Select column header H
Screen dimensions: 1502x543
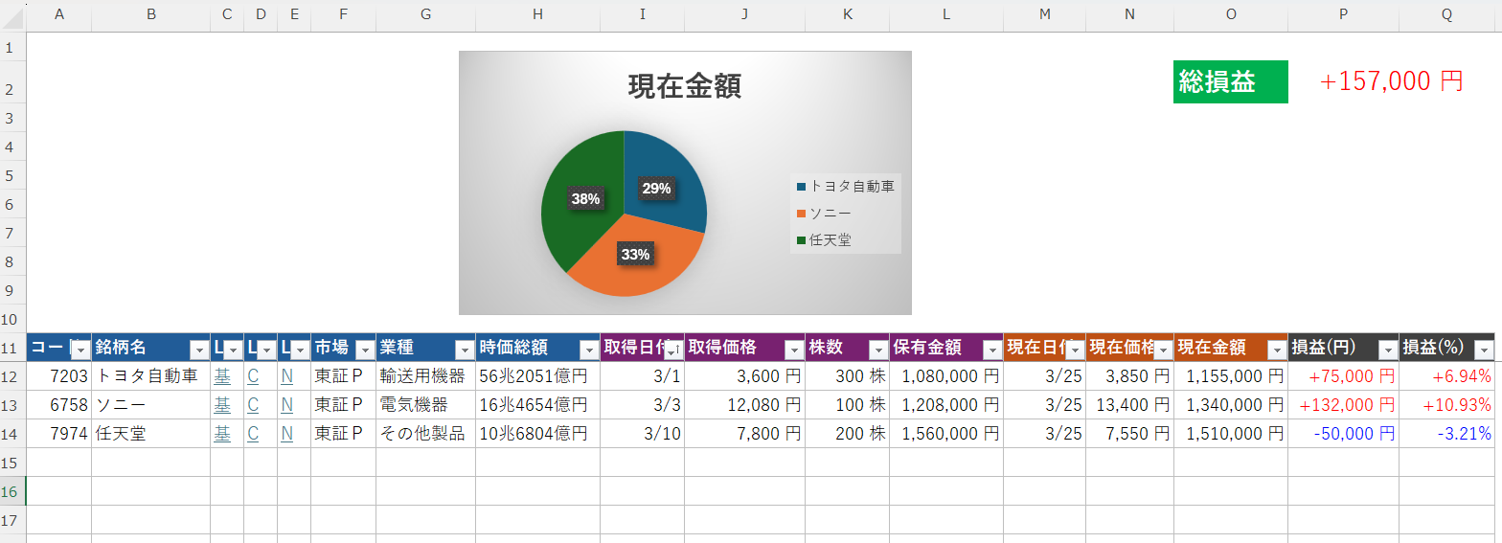tap(537, 14)
